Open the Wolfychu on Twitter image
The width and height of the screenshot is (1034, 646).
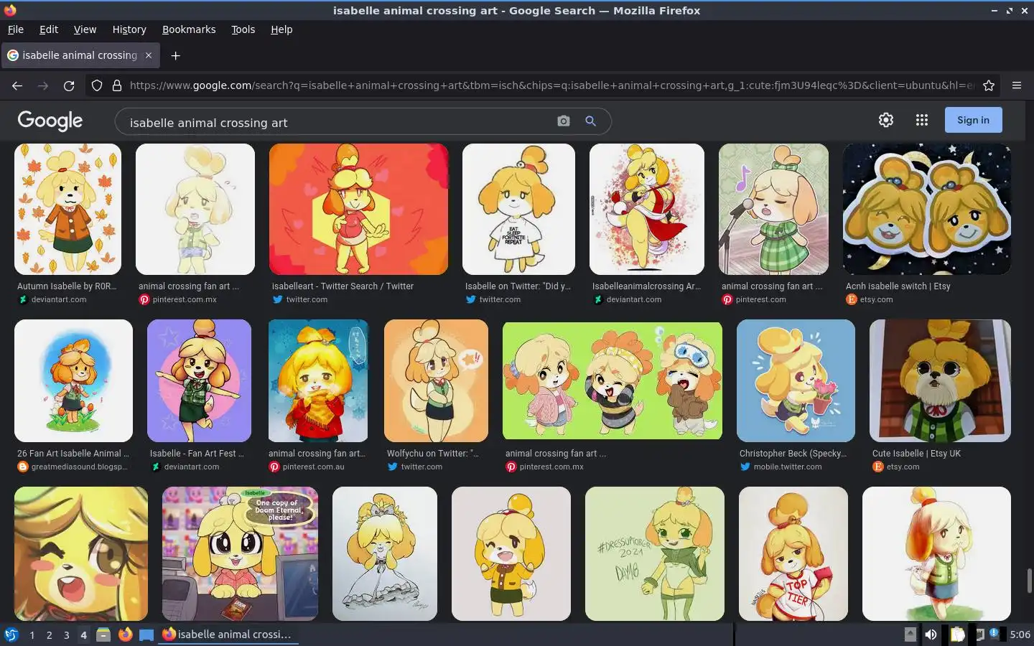(x=436, y=380)
